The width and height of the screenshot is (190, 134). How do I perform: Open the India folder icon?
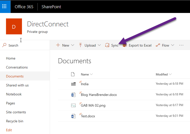[73, 84]
